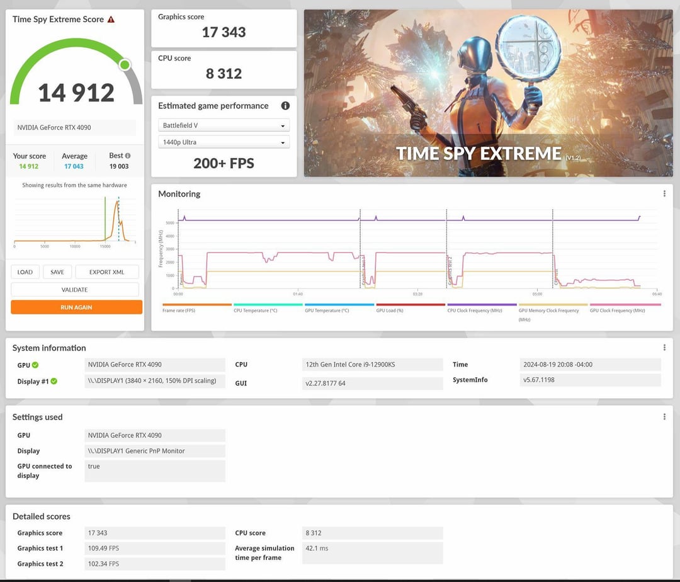The width and height of the screenshot is (680, 582).
Task: Toggle the CPU Temperature legend series
Action: pos(268,308)
